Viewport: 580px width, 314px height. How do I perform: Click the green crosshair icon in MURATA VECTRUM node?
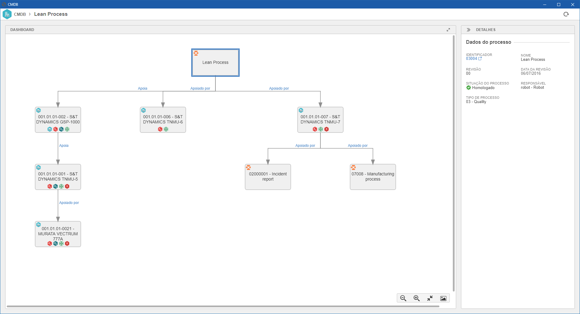[61, 243]
